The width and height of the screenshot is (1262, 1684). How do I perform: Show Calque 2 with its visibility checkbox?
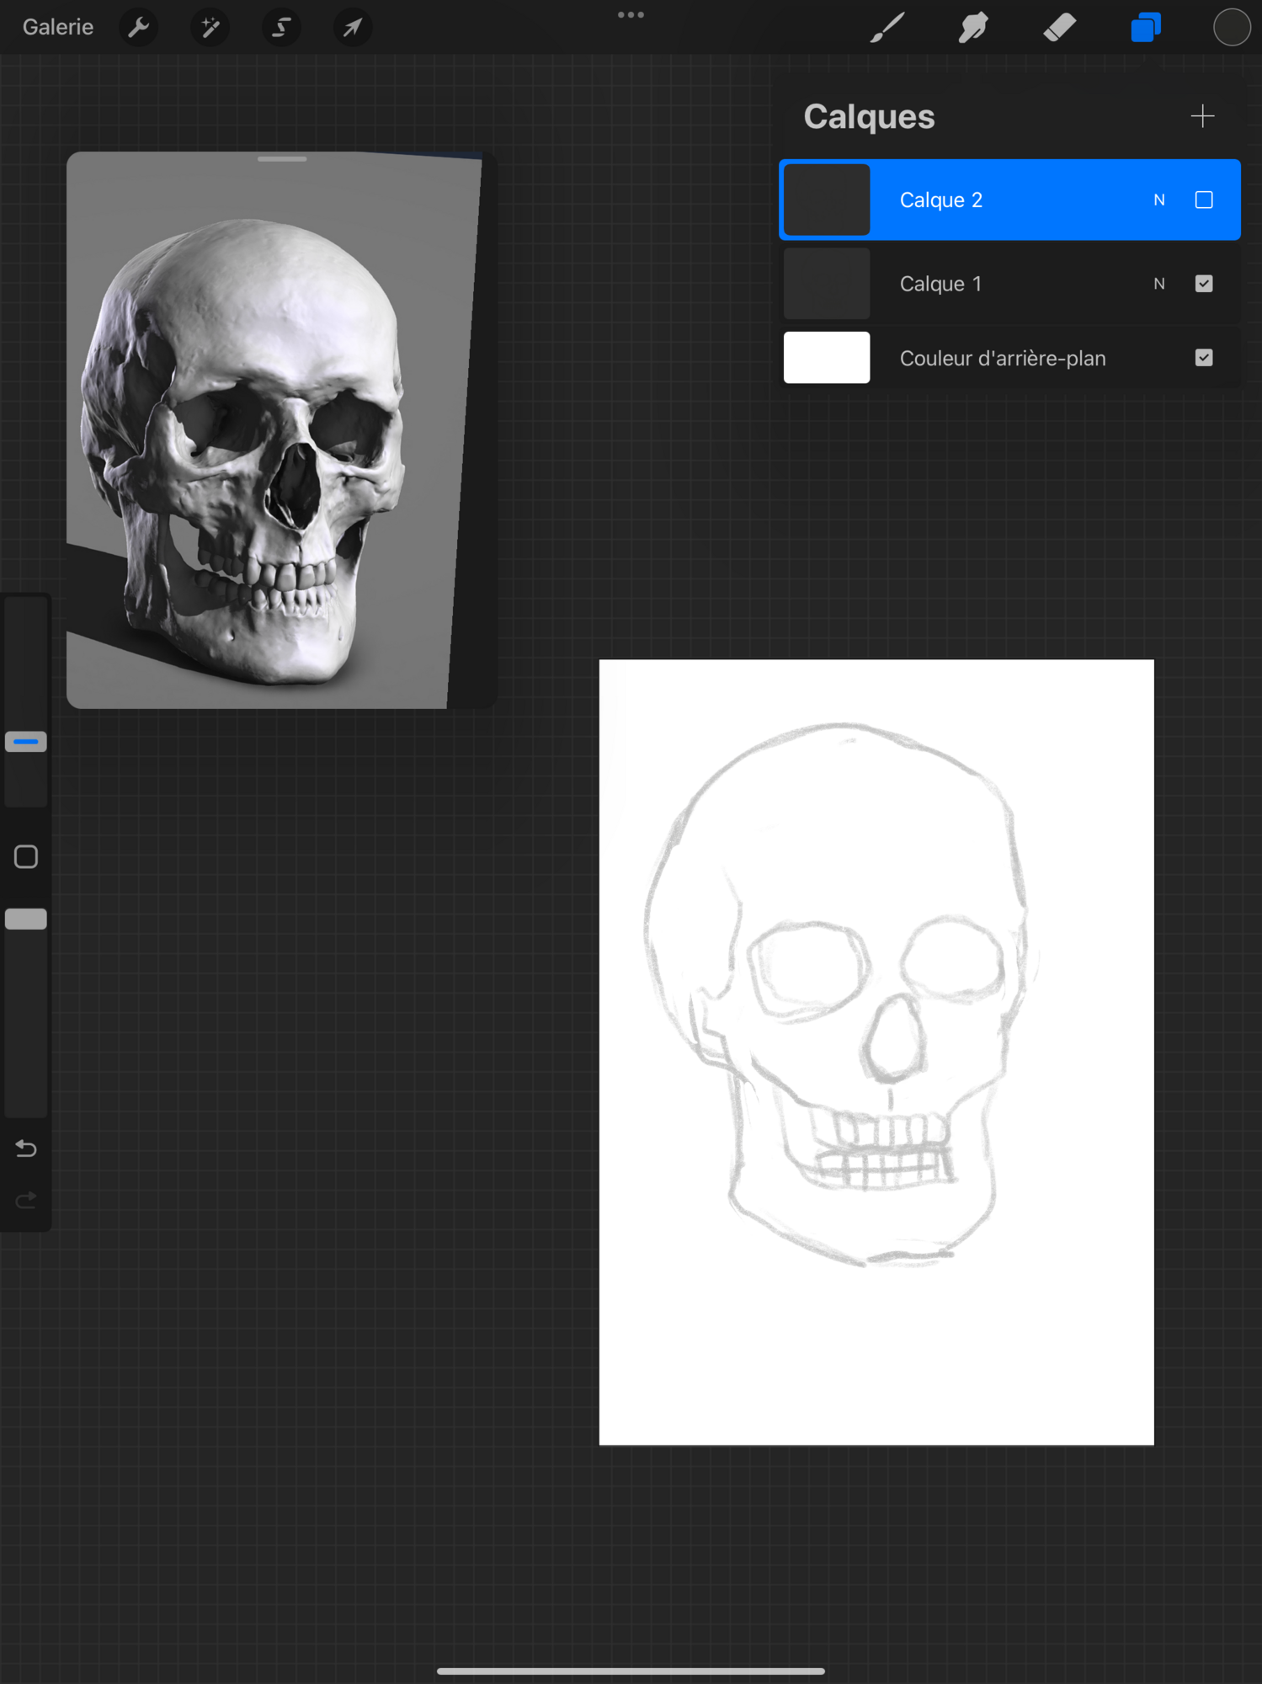click(x=1203, y=200)
